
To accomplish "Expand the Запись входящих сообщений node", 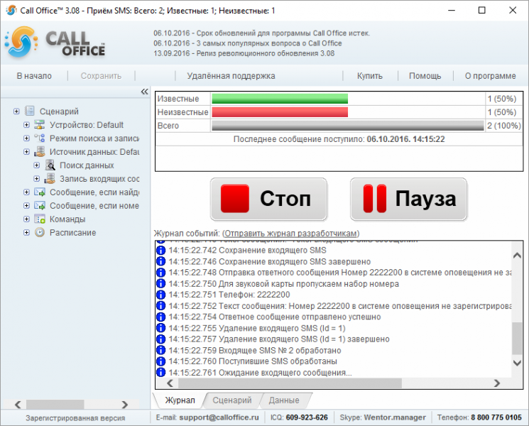I will [36, 179].
